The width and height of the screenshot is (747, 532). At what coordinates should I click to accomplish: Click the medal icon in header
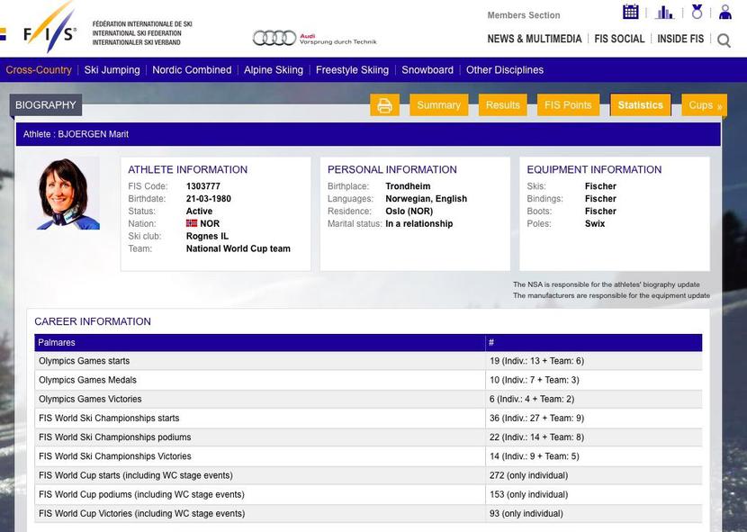pyautogui.click(x=697, y=13)
